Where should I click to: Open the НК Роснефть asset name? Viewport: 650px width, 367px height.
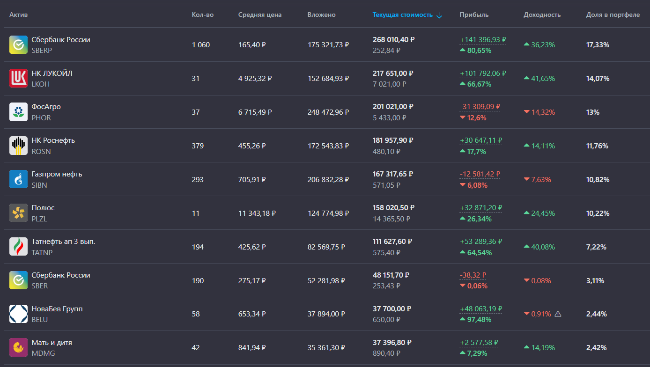pyautogui.click(x=53, y=140)
